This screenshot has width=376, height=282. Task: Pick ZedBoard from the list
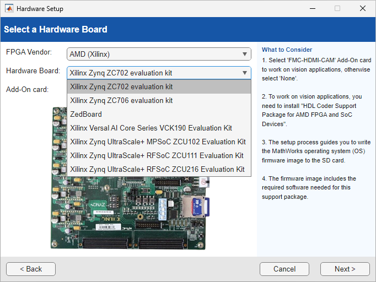[159, 114]
